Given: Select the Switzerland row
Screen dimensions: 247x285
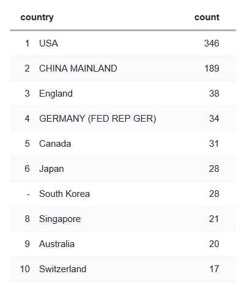Looking at the screenshot, I should point(123,269).
